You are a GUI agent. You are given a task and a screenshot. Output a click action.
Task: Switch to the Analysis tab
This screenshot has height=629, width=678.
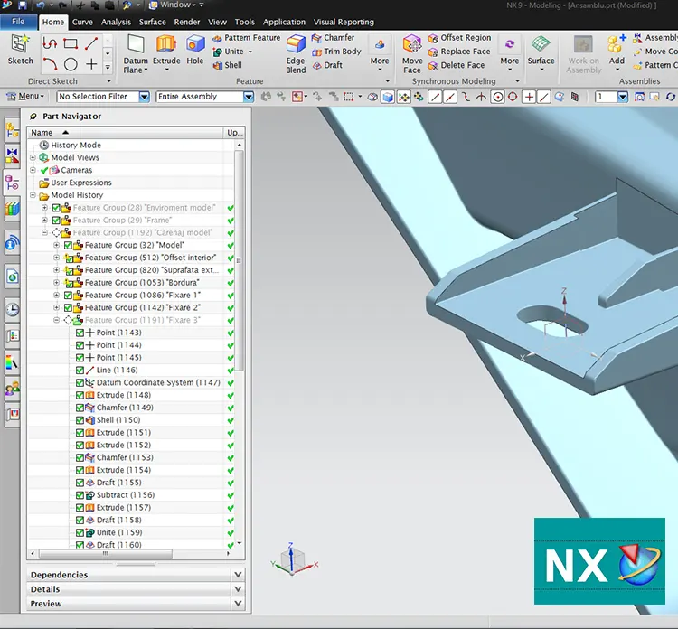point(116,22)
